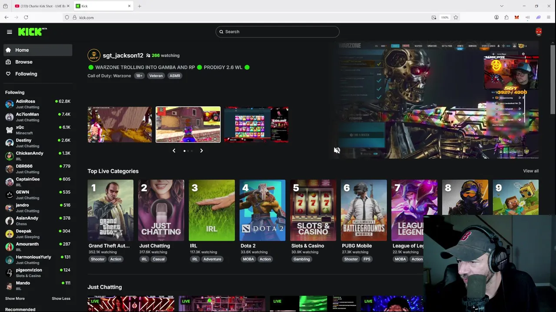Open the MetaMask fox extension
The height and width of the screenshot is (312, 556).
516,17
